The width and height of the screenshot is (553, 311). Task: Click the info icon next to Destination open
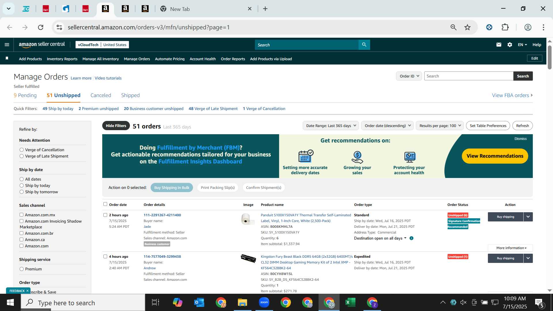(x=411, y=238)
